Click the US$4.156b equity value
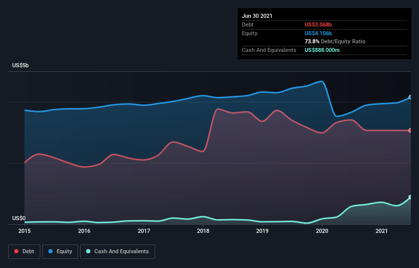 pos(318,33)
